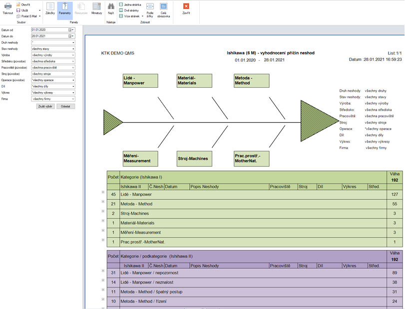
Task: Toggle the Parametry panel button
Action: [x=65, y=8]
